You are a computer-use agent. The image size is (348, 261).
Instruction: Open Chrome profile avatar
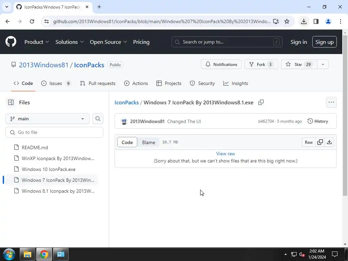tap(328, 21)
